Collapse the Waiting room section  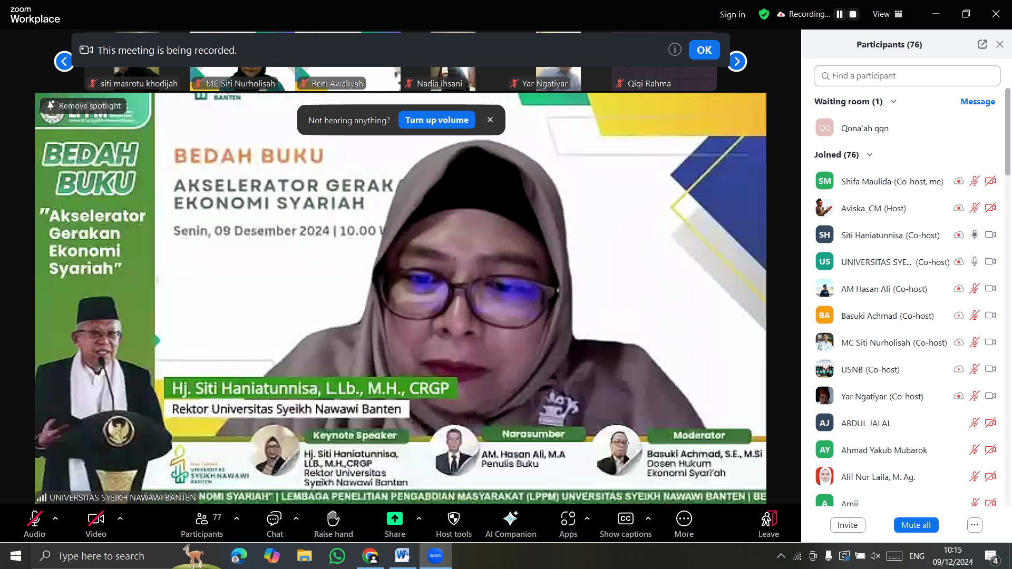pyautogui.click(x=893, y=102)
